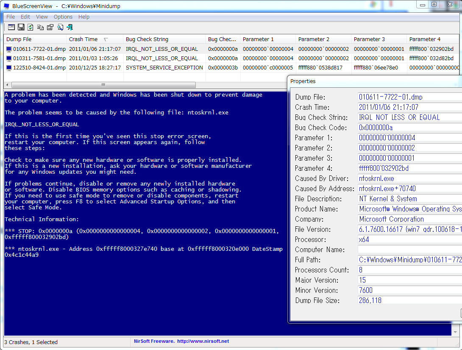Open the Properties toolbar icon

click(50, 28)
